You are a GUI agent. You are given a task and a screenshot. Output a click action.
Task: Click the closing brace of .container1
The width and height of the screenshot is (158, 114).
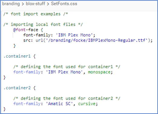(x=5, y=78)
